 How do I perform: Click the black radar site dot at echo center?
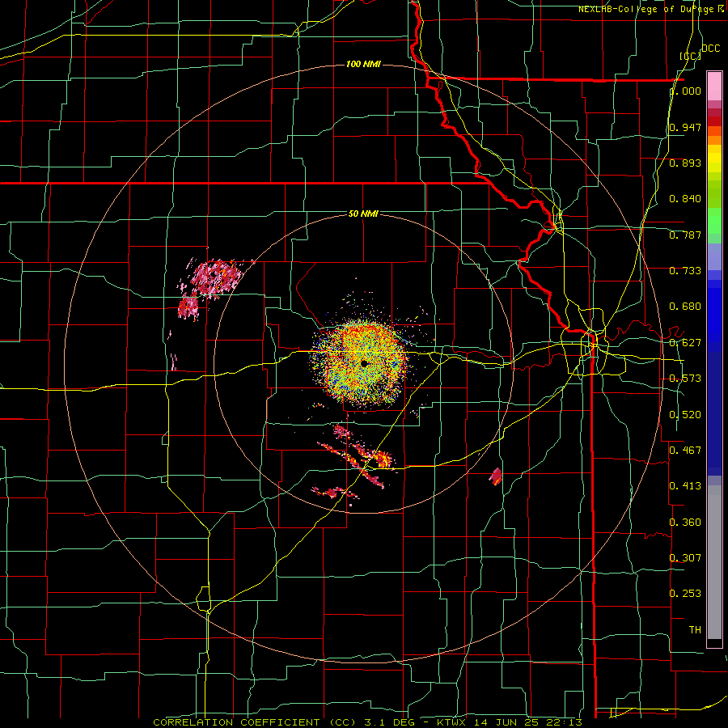364,362
